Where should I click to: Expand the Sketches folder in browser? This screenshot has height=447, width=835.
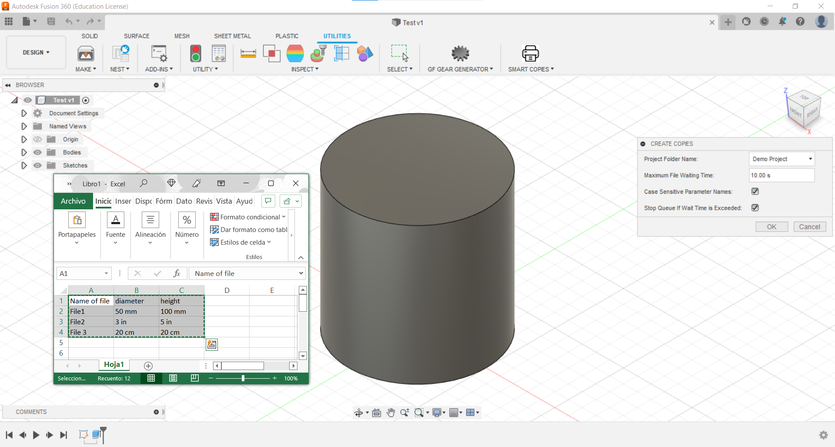[24, 165]
